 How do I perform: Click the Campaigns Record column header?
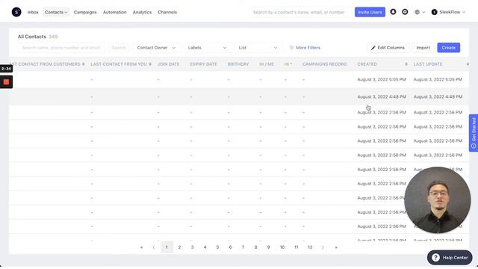(324, 64)
